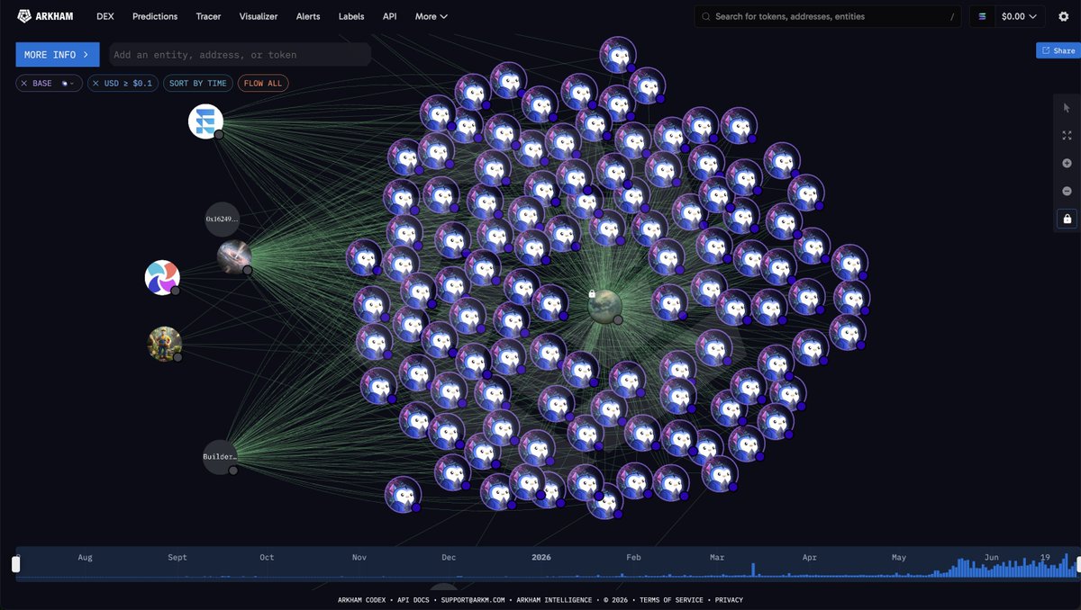The width and height of the screenshot is (1081, 610).
Task: Select the character avatar node on the left
Action: click(x=165, y=344)
